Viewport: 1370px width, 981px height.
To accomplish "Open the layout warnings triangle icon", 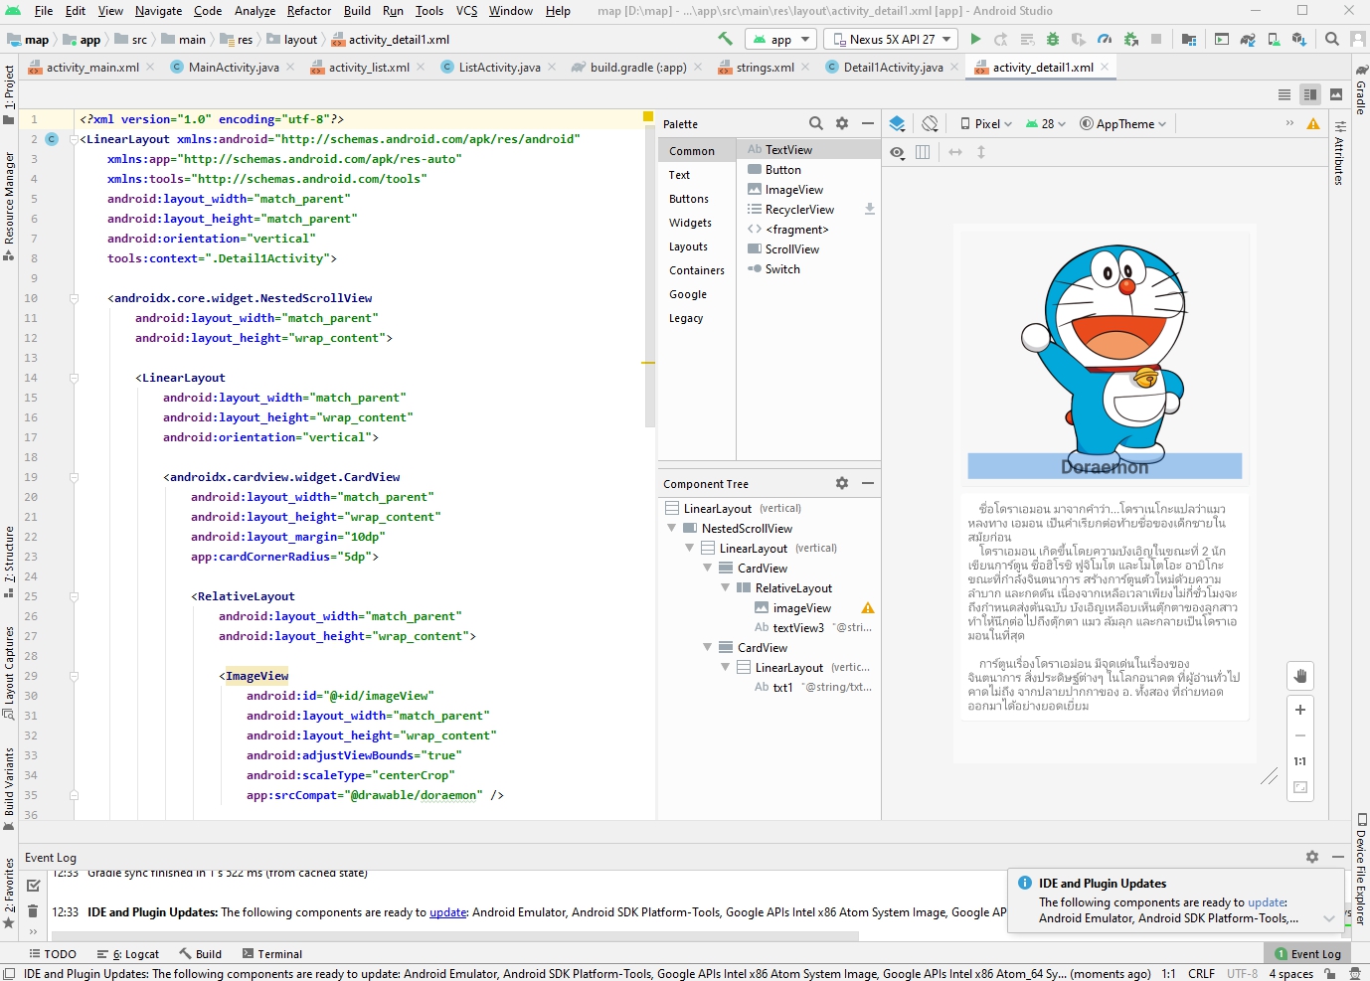I will point(1313,123).
